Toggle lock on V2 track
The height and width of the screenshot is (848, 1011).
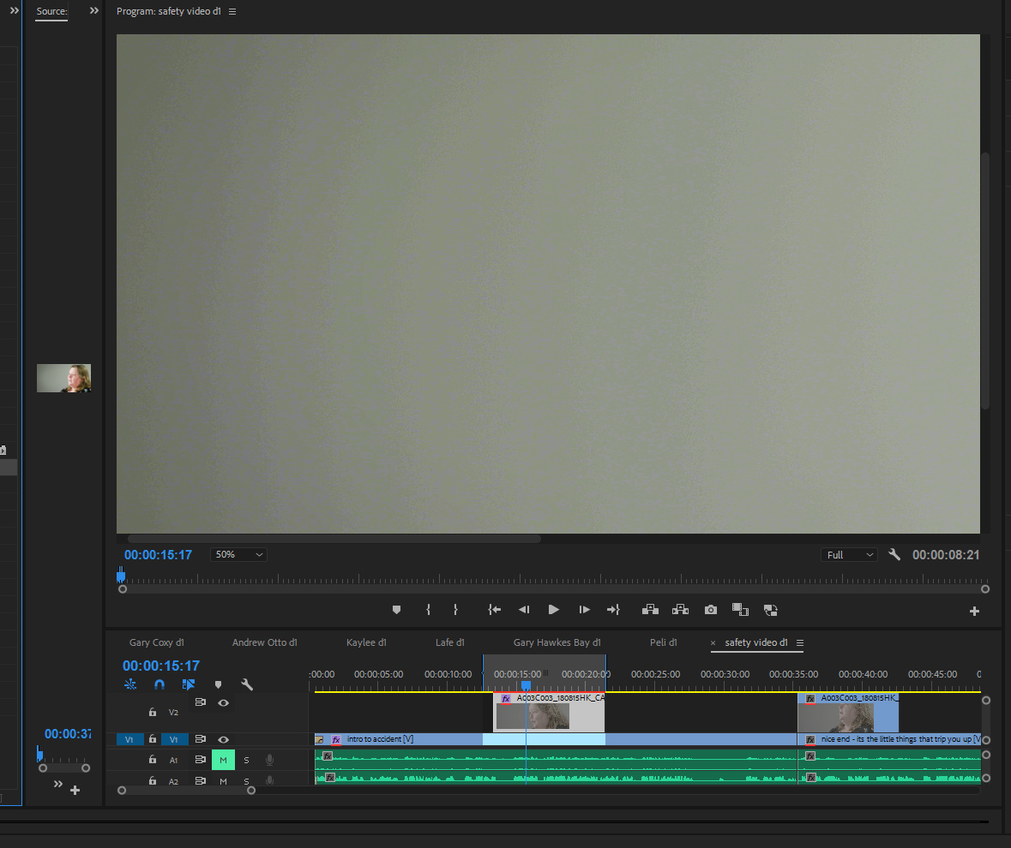(x=152, y=712)
